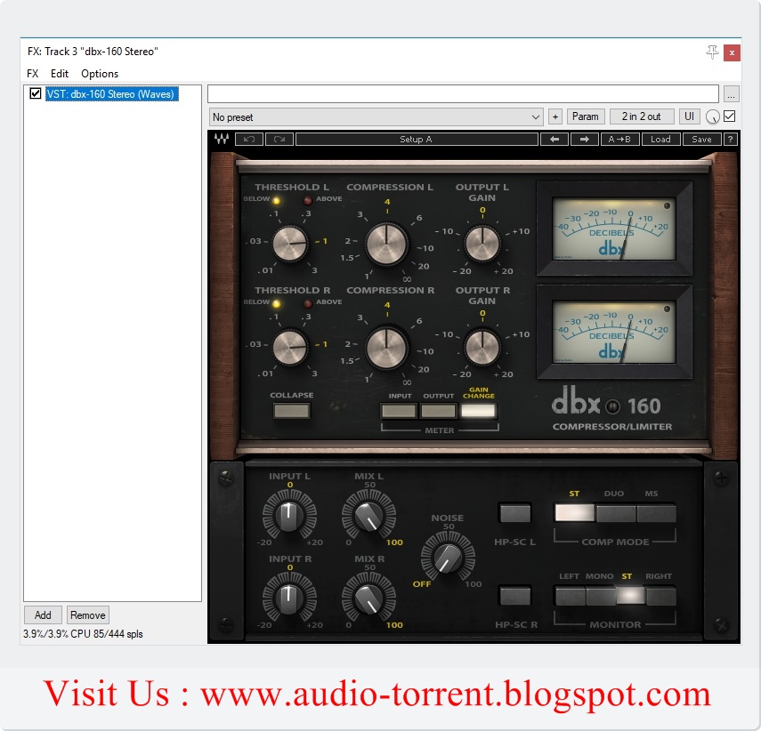The image size is (761, 731).
Task: Set monitor to ST
Action: tap(630, 596)
